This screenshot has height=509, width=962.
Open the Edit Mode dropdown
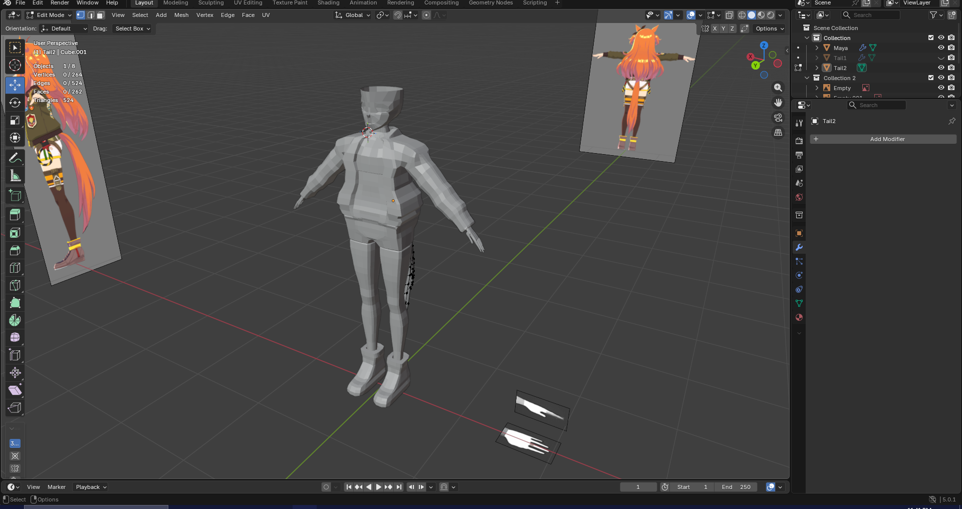[x=50, y=15]
